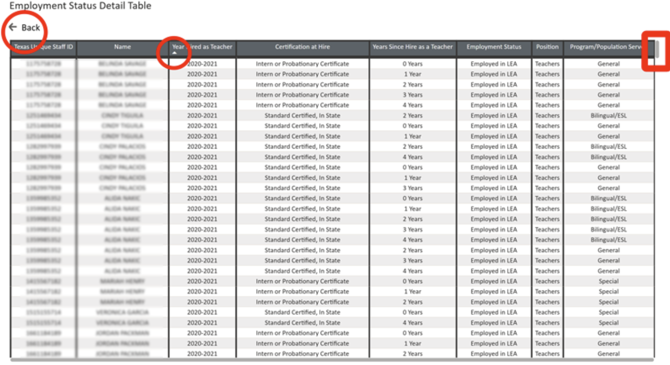Click "Intern or Probationary Certificate" in the Special 0 Years row
Viewport: 670px width, 365px height.
pos(302,281)
